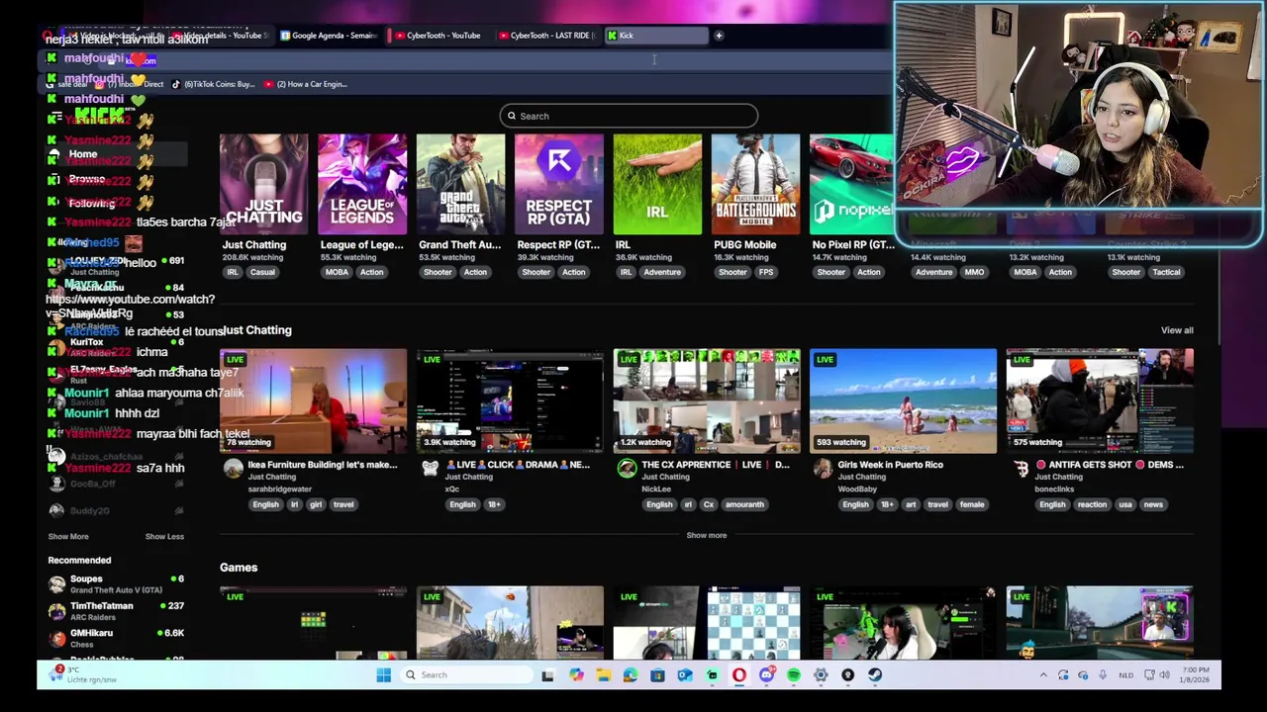The width and height of the screenshot is (1267, 712).
Task: Click the Casual tag under Just Chatting
Action: 262,272
